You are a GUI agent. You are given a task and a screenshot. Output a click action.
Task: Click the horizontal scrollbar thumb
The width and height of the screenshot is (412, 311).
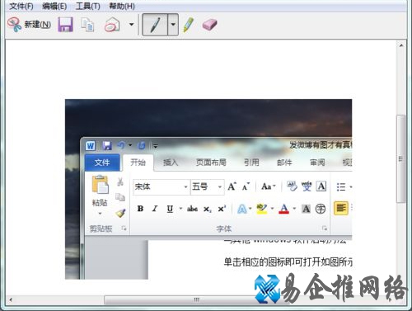click(x=197, y=299)
